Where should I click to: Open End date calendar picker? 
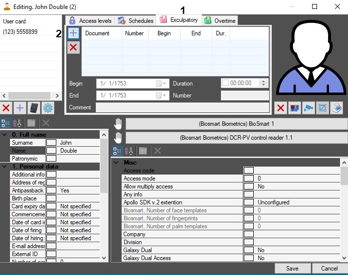[x=161, y=95]
